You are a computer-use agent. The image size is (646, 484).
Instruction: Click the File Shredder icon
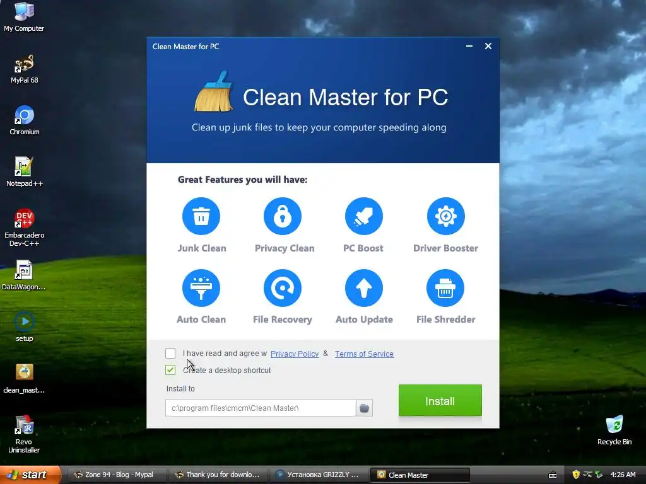[445, 287]
